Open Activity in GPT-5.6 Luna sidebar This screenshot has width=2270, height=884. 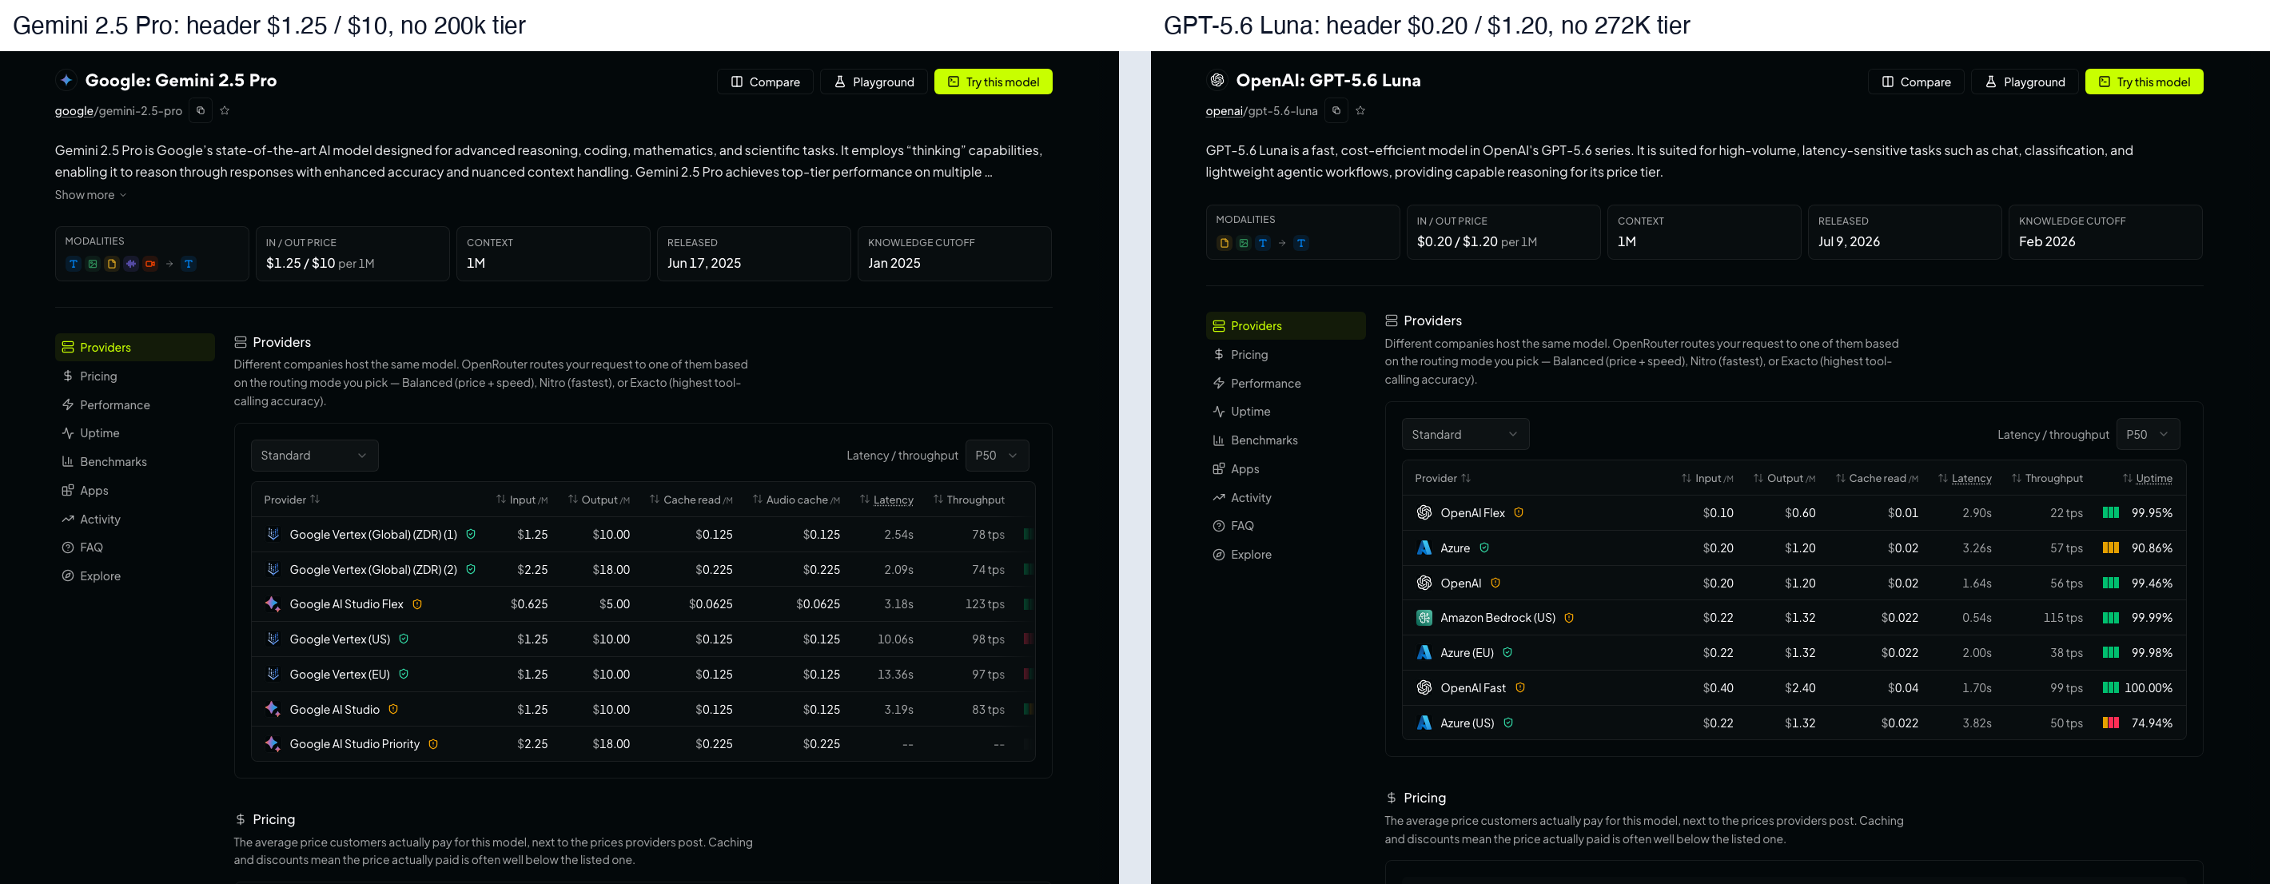click(x=1286, y=498)
